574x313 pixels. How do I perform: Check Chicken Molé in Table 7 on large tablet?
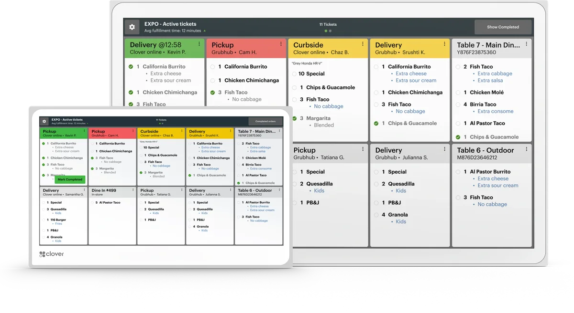[x=458, y=93]
